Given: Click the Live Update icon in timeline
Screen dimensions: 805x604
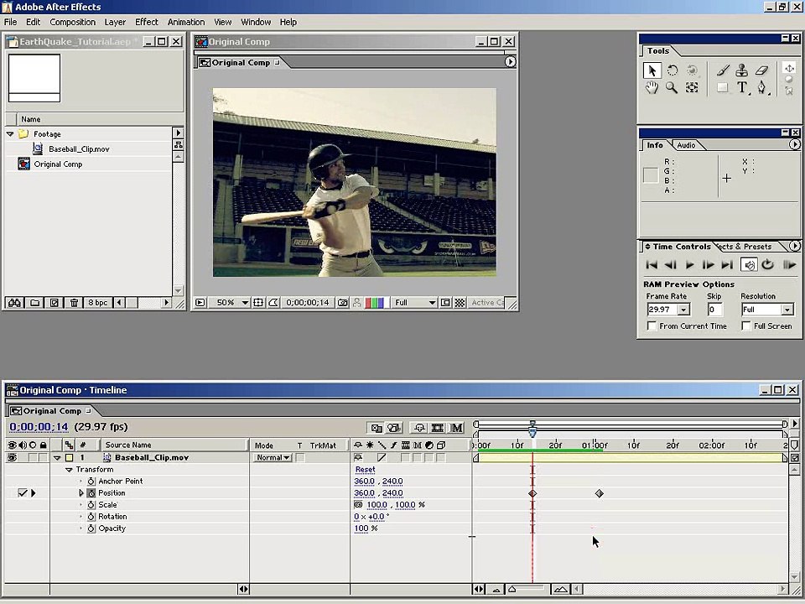Looking at the screenshot, I should tap(377, 427).
